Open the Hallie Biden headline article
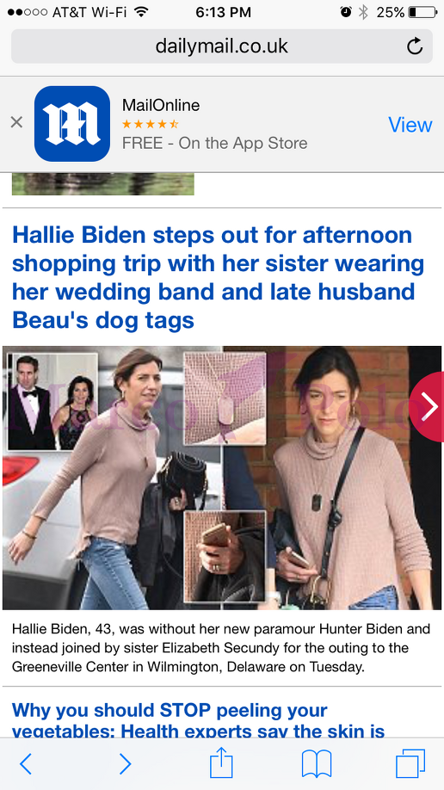Image resolution: width=444 pixels, height=790 pixels. click(219, 277)
